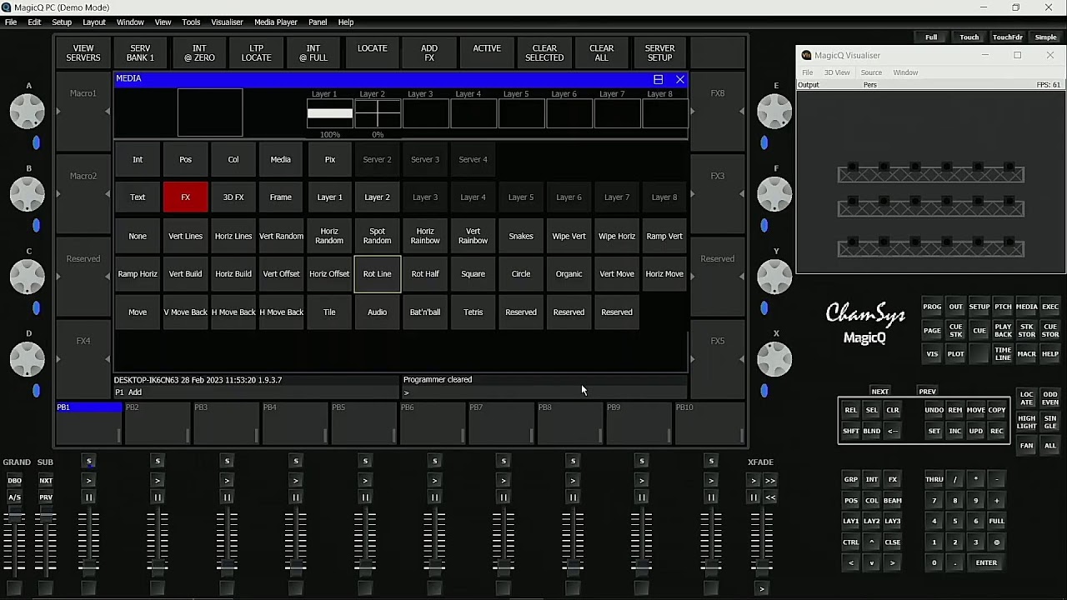The image size is (1067, 600).
Task: Pause playback PB1 with its pause button
Action: (89, 497)
